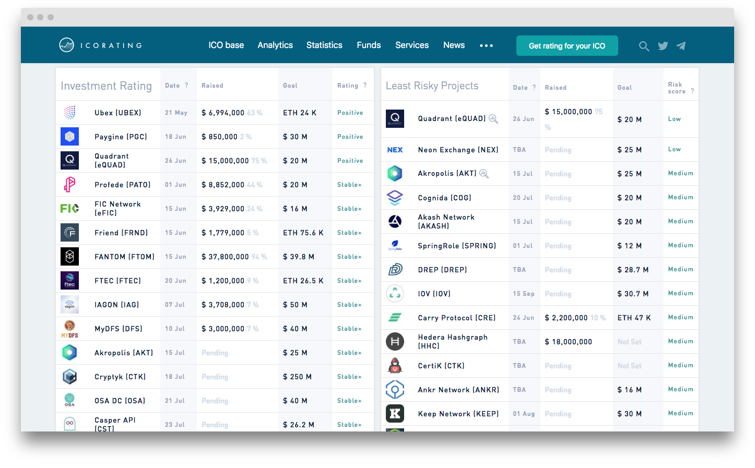Click the ETH 47 K goal value
Screen dimensions: 755x468
[634, 318]
